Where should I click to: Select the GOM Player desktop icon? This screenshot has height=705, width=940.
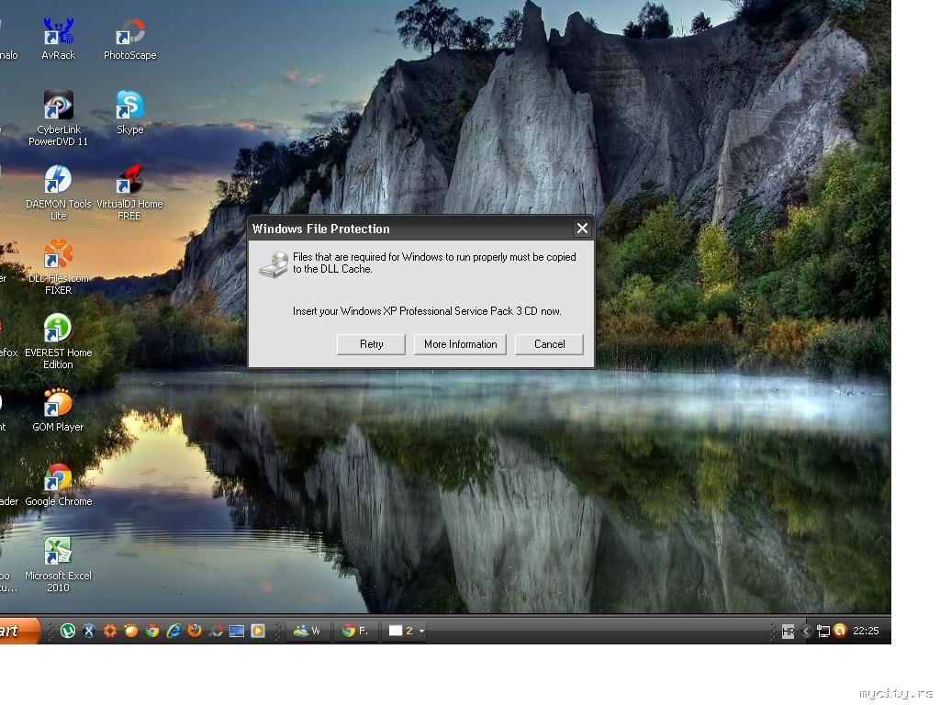pyautogui.click(x=58, y=410)
